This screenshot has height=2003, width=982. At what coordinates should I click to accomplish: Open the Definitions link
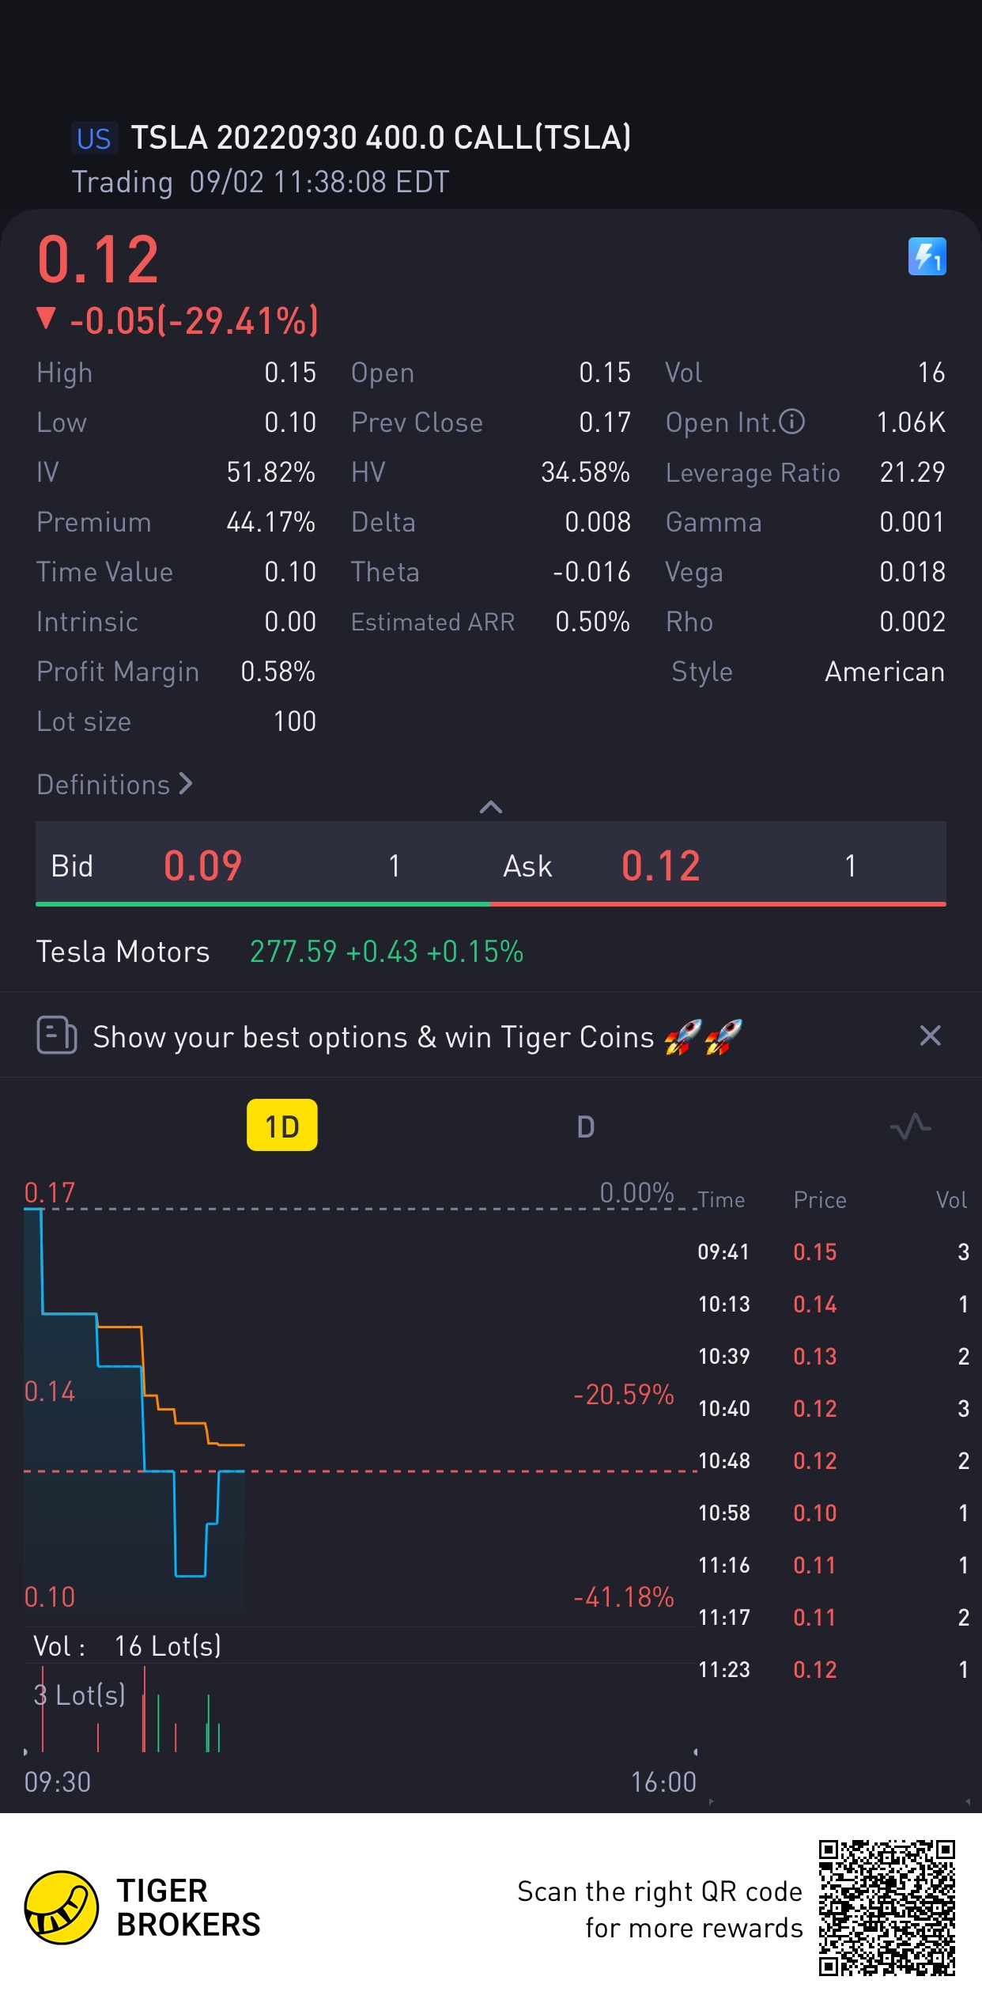point(115,785)
